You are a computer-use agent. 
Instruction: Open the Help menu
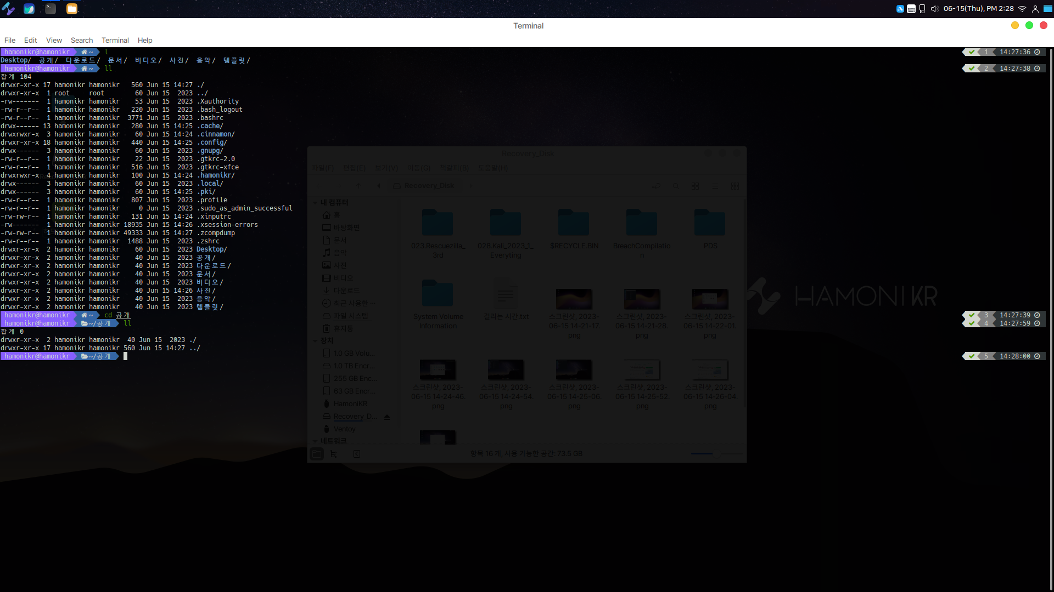145,41
